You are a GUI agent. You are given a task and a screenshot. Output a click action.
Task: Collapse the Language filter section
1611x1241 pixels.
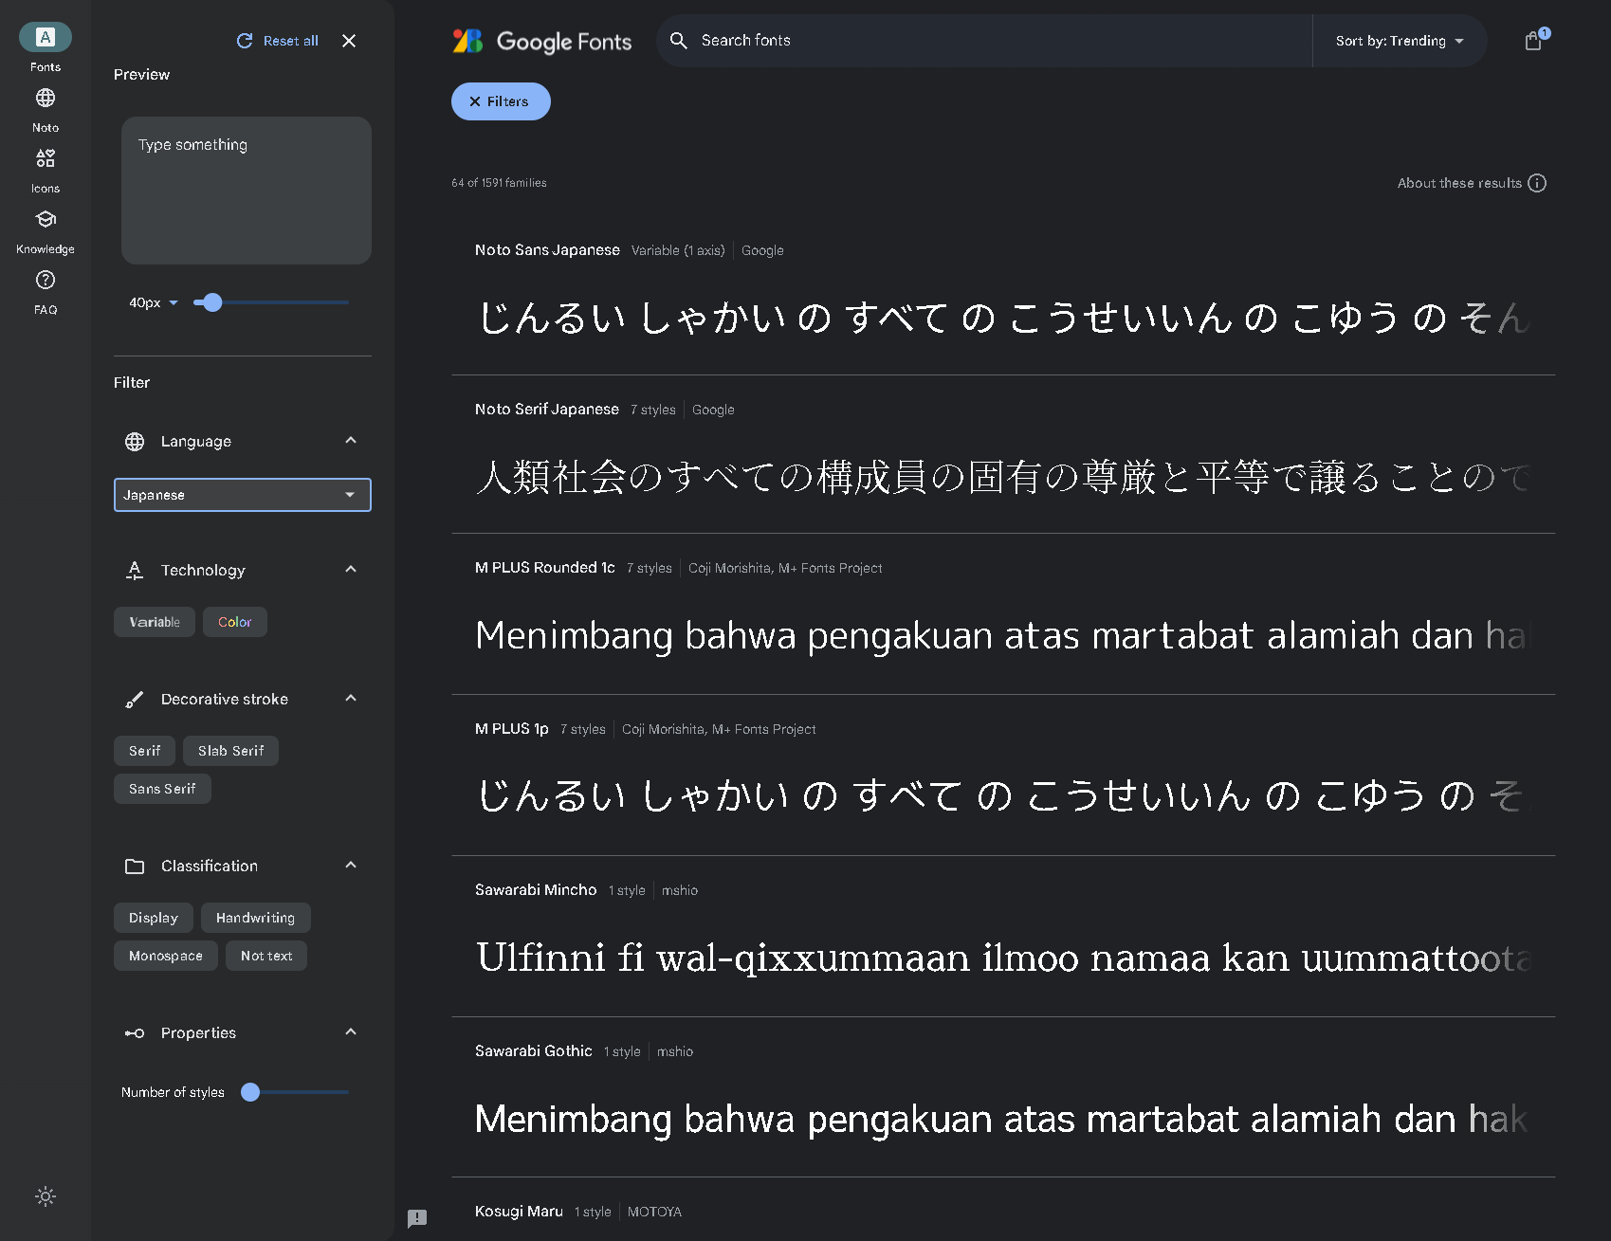tap(351, 441)
